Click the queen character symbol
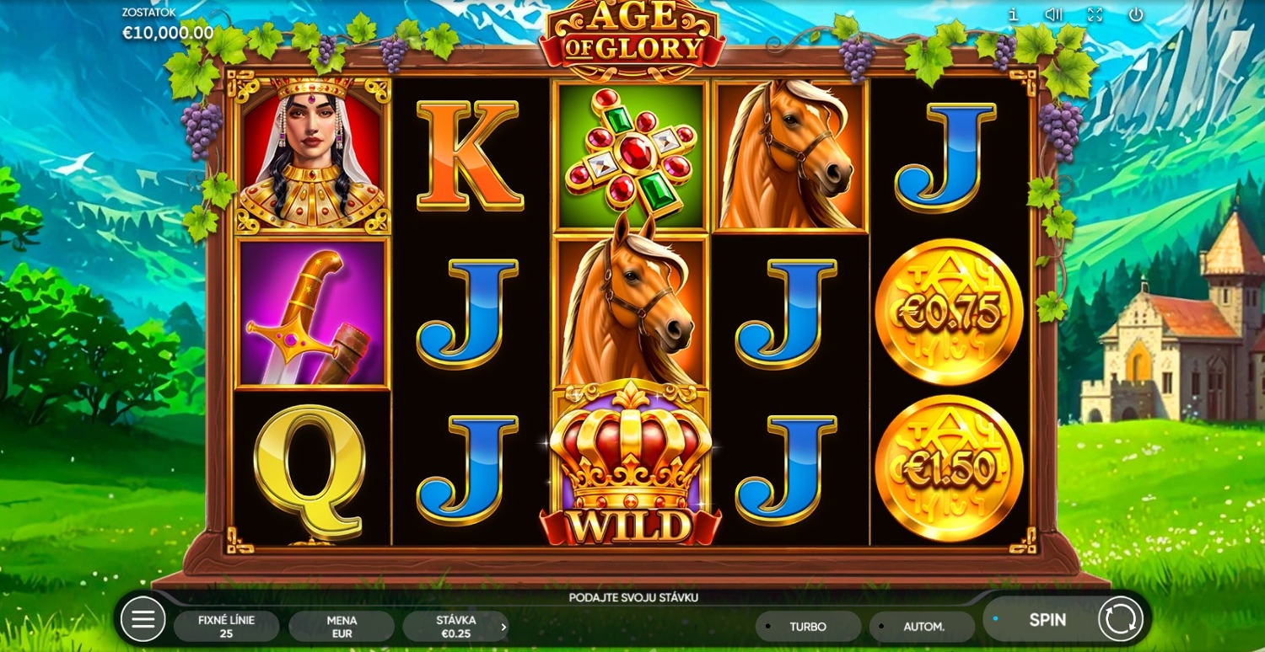 tap(313, 156)
